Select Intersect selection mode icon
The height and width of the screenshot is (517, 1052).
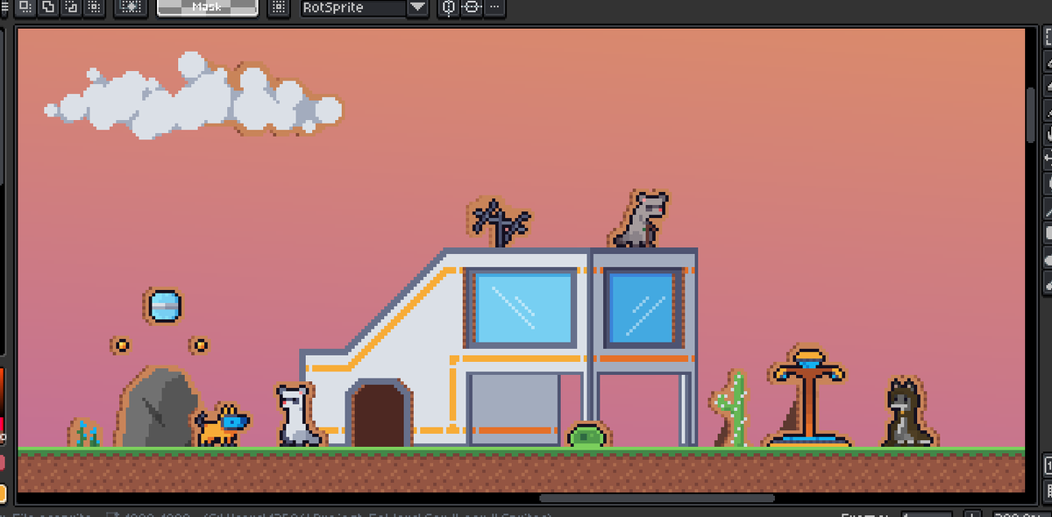click(x=94, y=7)
